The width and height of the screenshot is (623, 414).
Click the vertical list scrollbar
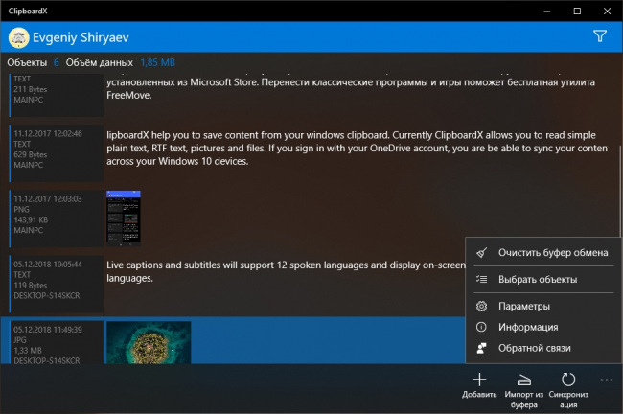coord(620,191)
